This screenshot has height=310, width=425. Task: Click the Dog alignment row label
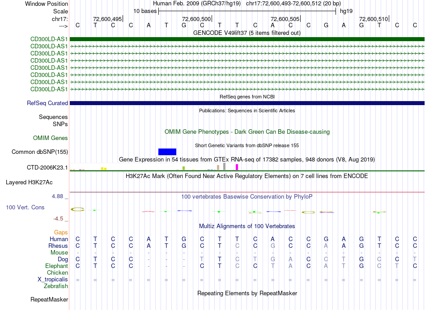click(x=63, y=259)
